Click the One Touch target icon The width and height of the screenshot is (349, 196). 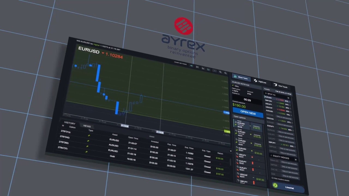click(x=276, y=85)
